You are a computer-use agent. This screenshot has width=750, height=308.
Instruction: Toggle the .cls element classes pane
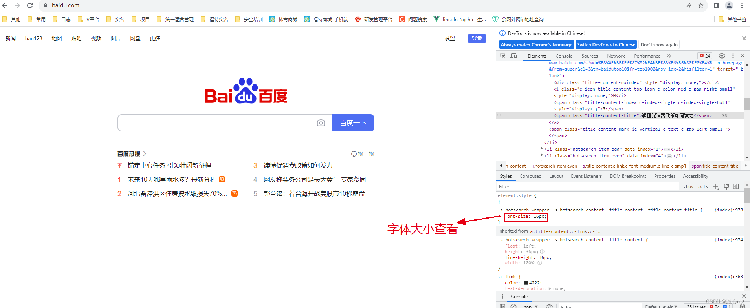point(703,187)
